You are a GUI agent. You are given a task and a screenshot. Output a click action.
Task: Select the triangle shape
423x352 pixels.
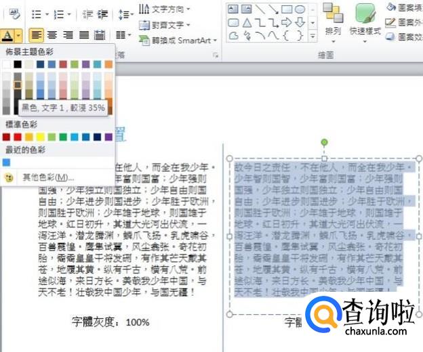247,22
